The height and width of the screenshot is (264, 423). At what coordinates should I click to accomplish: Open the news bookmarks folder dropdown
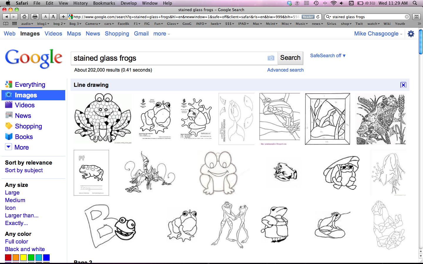(x=317, y=24)
